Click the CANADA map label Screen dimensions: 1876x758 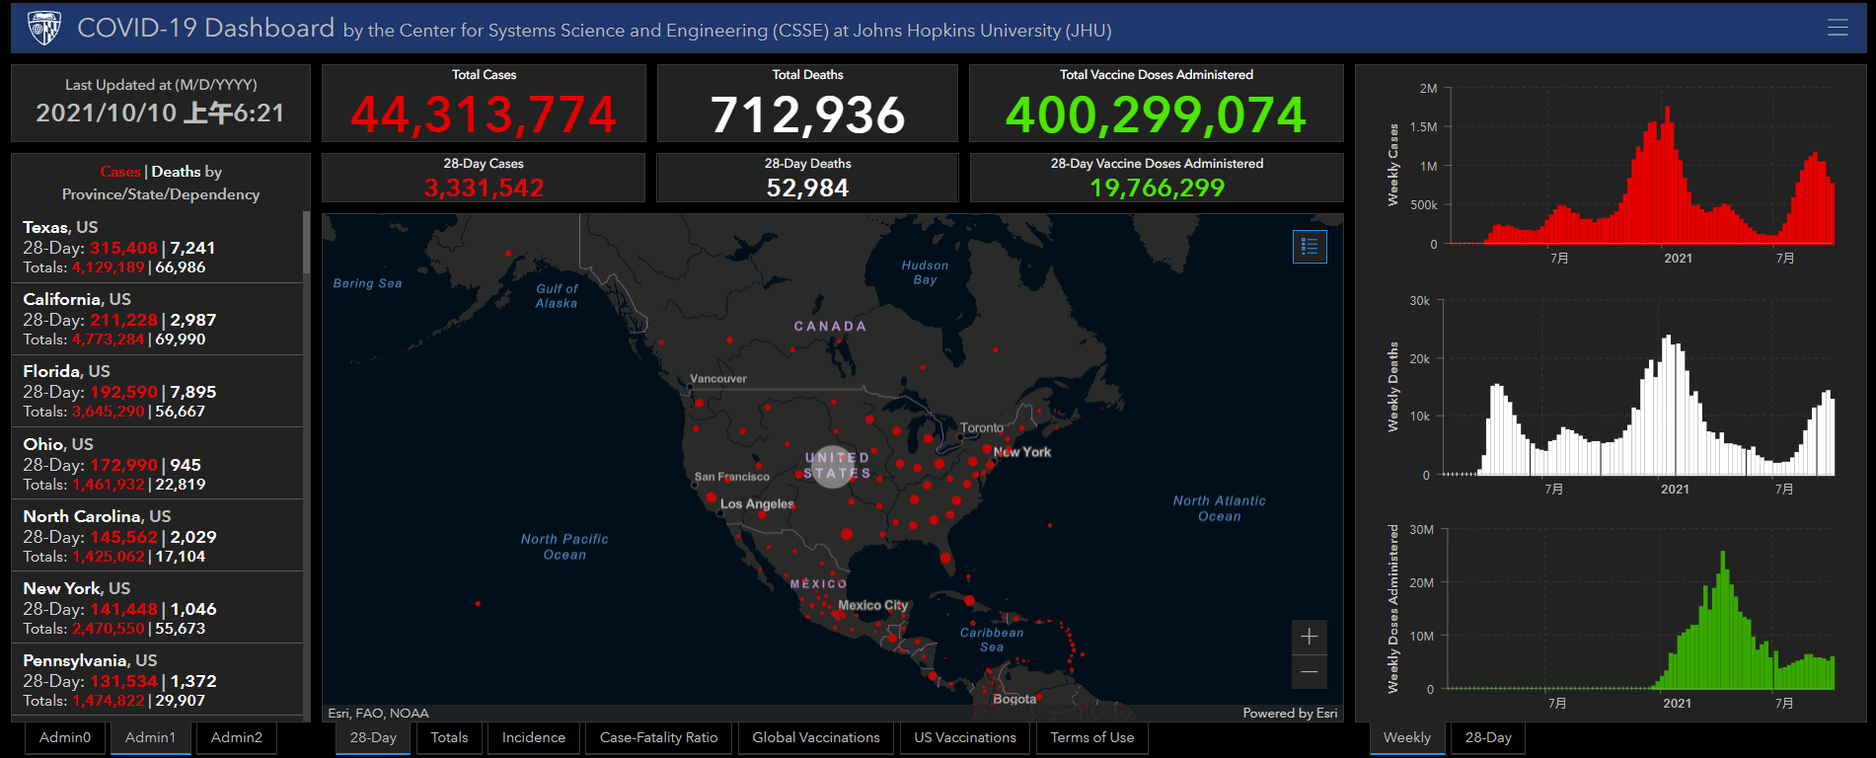click(x=830, y=326)
